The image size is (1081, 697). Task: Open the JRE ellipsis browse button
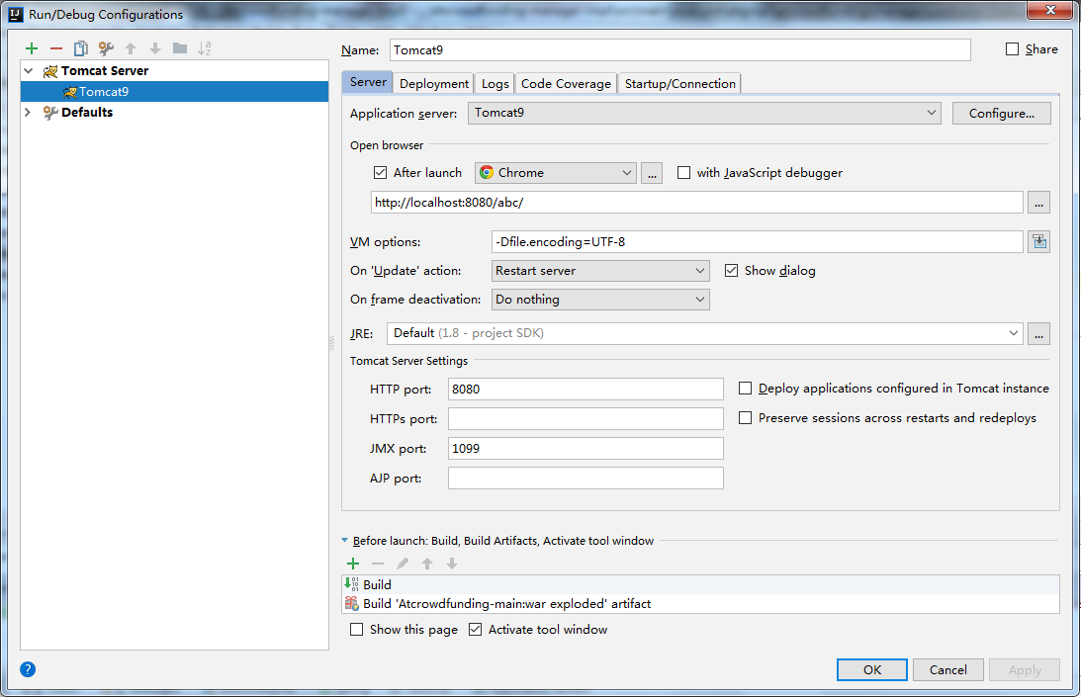[1038, 334]
